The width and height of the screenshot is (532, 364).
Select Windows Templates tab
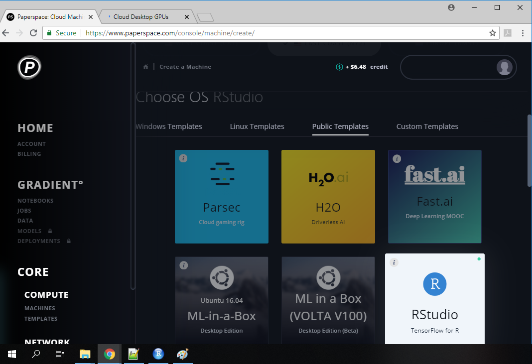[x=169, y=126]
